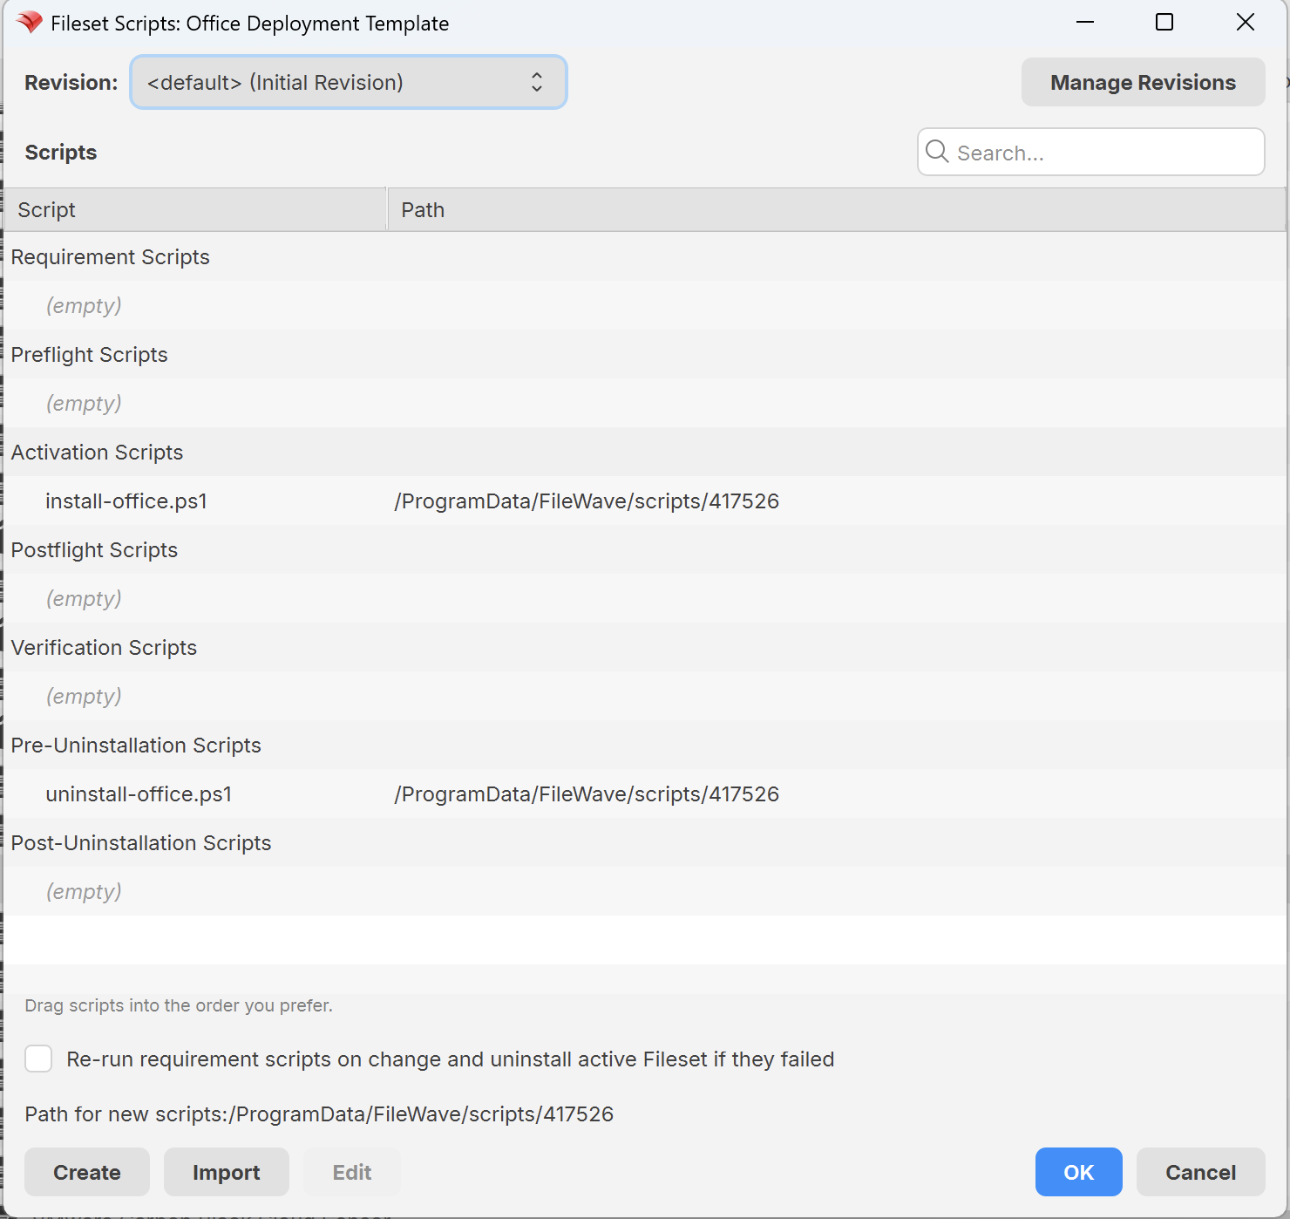Click the Edit script button
Image resolution: width=1290 pixels, height=1219 pixels.
click(352, 1172)
